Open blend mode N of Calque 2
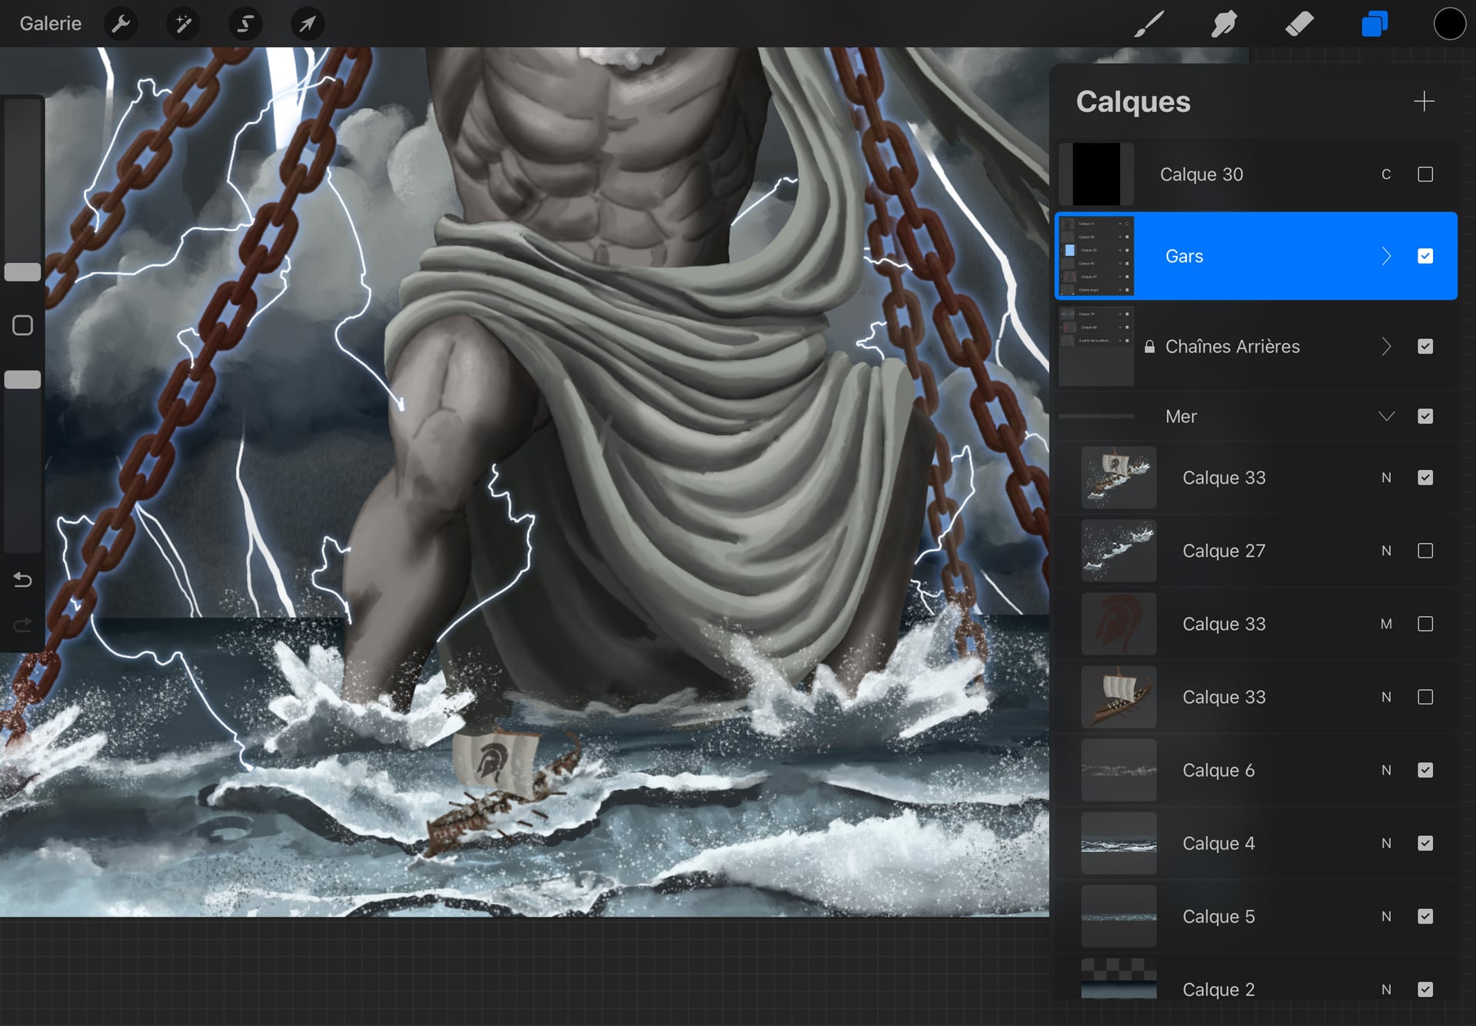1476x1026 pixels. click(x=1386, y=989)
